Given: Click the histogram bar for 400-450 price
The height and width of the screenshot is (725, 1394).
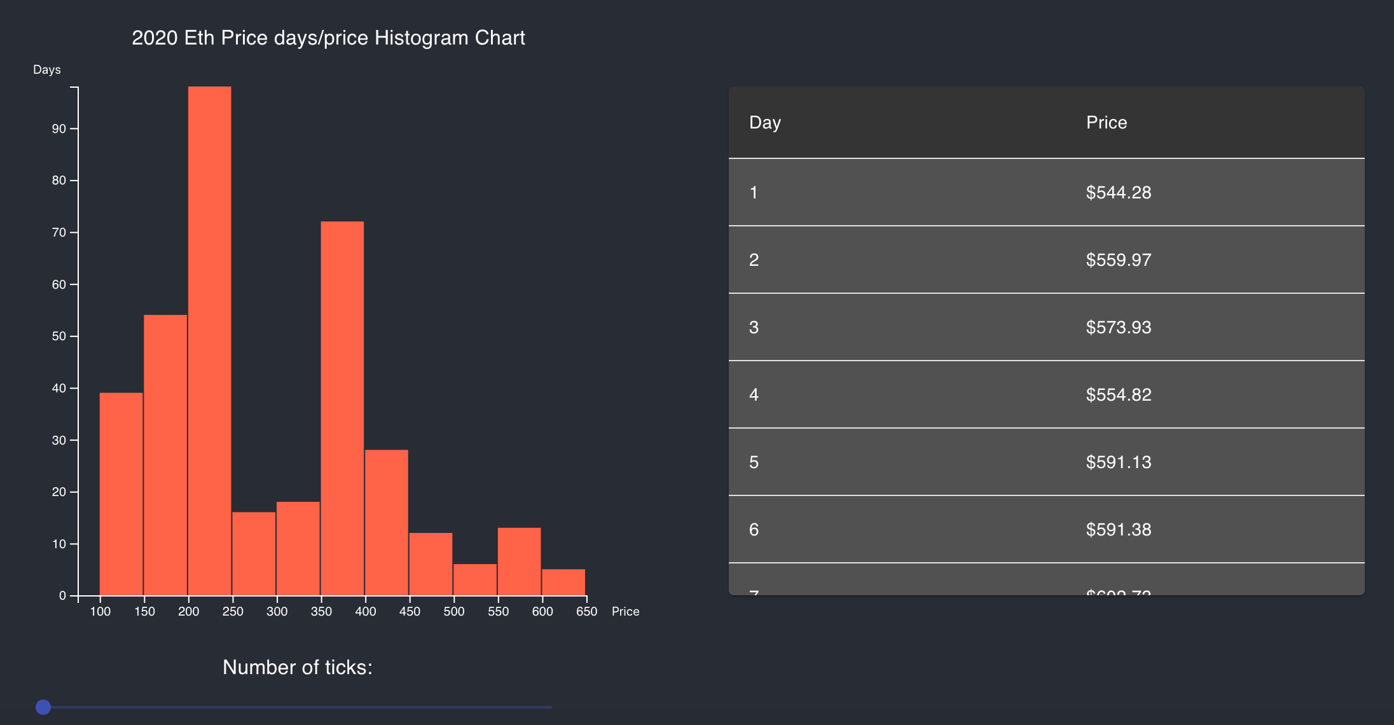Looking at the screenshot, I should click(x=387, y=523).
